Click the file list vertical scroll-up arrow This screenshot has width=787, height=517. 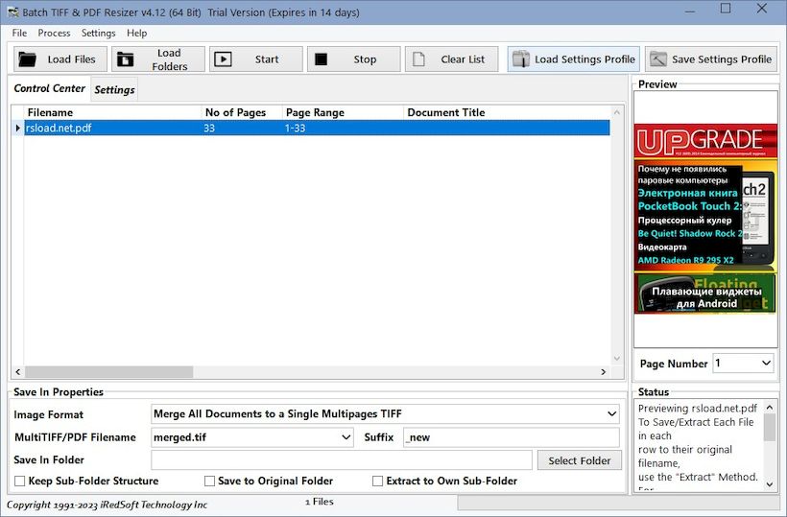[x=617, y=112]
